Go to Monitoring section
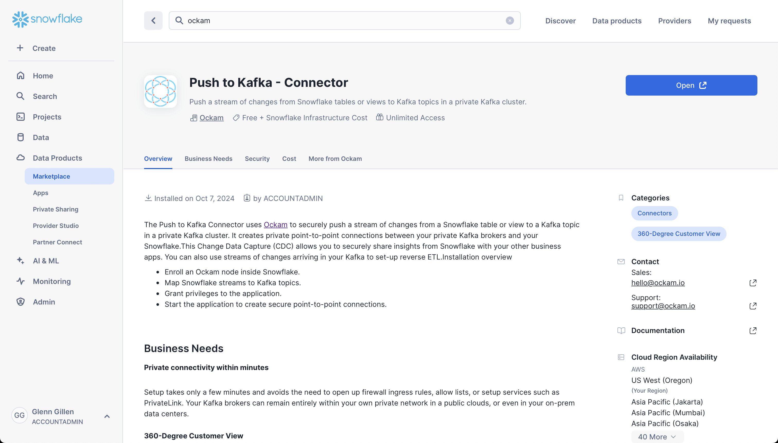 51,281
